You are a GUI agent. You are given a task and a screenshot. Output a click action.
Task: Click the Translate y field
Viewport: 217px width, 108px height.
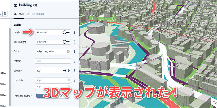click(x=53, y=86)
